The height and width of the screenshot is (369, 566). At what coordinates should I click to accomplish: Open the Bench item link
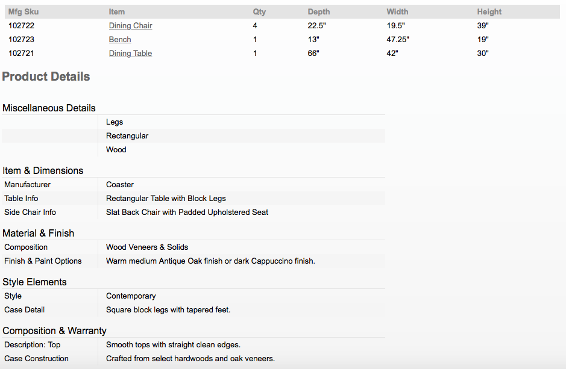120,39
